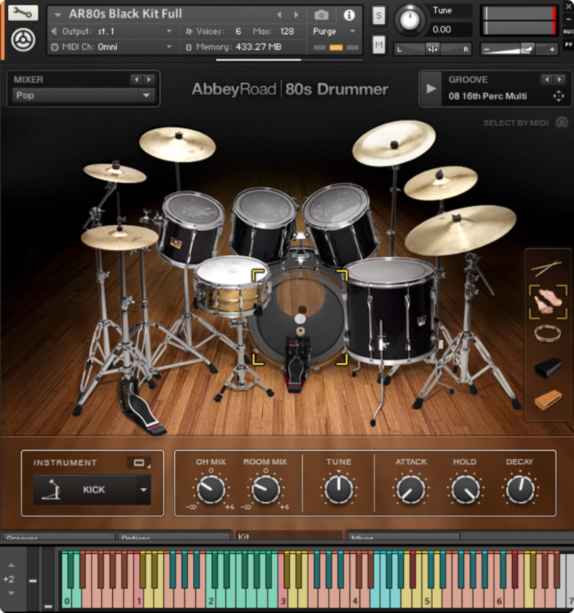Show instrument info with the 'i' icon
Viewport: 574px width, 613px height.
click(x=349, y=15)
